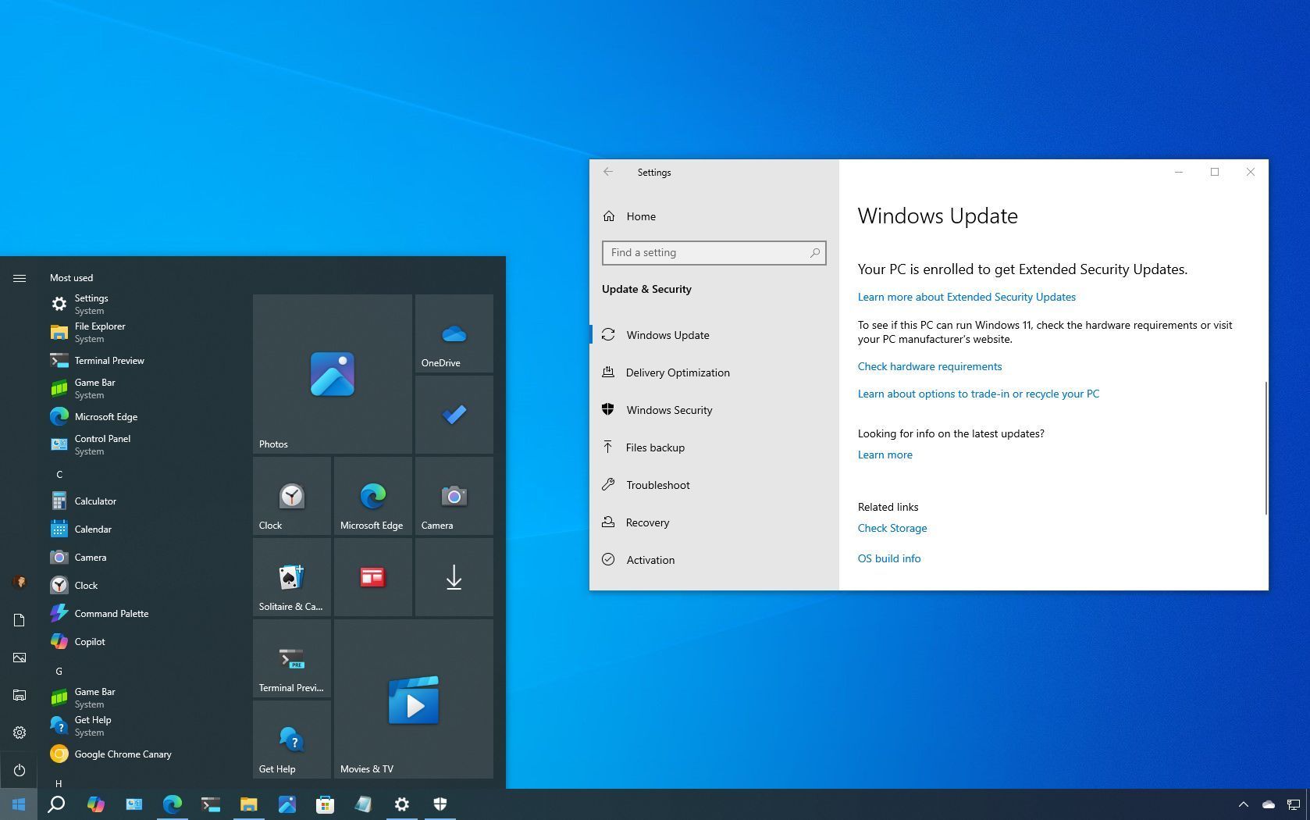Open the Troubleshoot section

click(657, 485)
